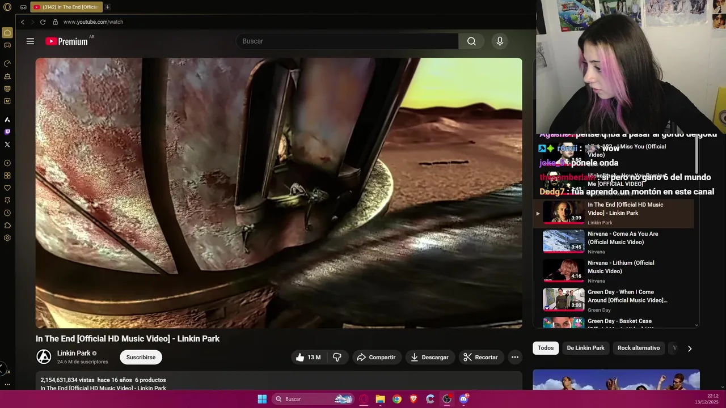Image resolution: width=726 pixels, height=408 pixels.
Task: Open Discord from the taskbar
Action: click(463, 399)
